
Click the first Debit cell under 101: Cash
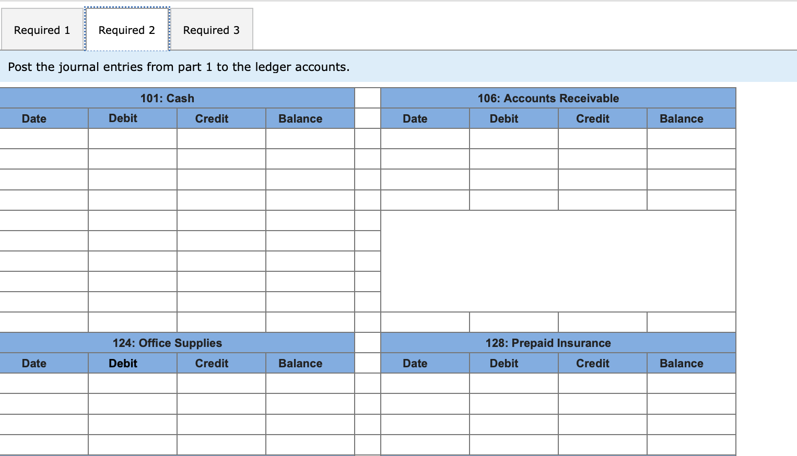point(132,138)
